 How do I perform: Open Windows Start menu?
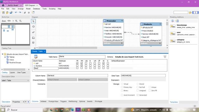pos(2,110)
